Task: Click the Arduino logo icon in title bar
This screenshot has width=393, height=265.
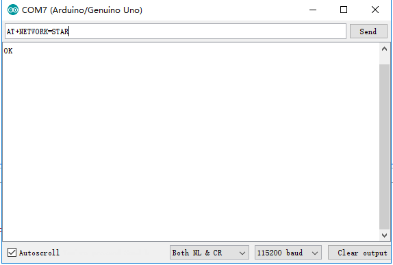Action: point(13,10)
